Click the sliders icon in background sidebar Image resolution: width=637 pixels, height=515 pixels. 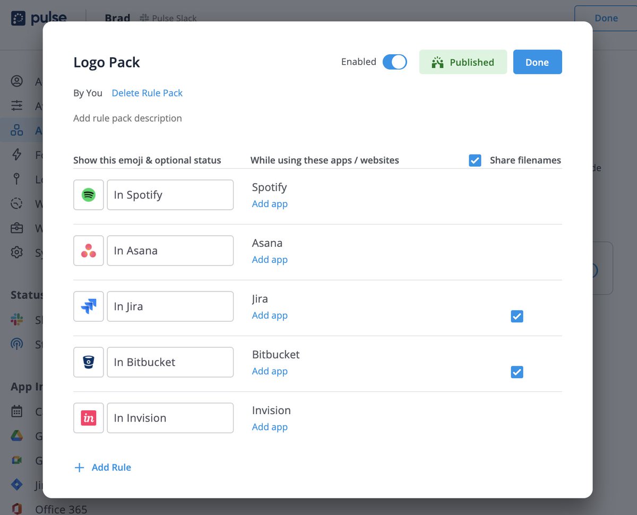click(x=17, y=106)
